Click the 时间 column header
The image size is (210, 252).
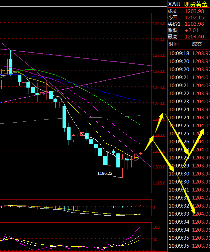173,44
